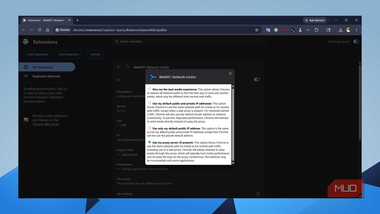Viewport: 380px width, 214px height.
Task: Click the dialog's scroll down arrow
Action: pyautogui.click(x=233, y=163)
